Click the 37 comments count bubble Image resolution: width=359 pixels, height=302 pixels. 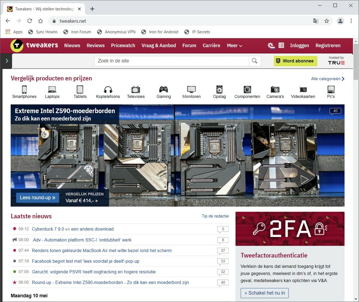click(x=223, y=251)
